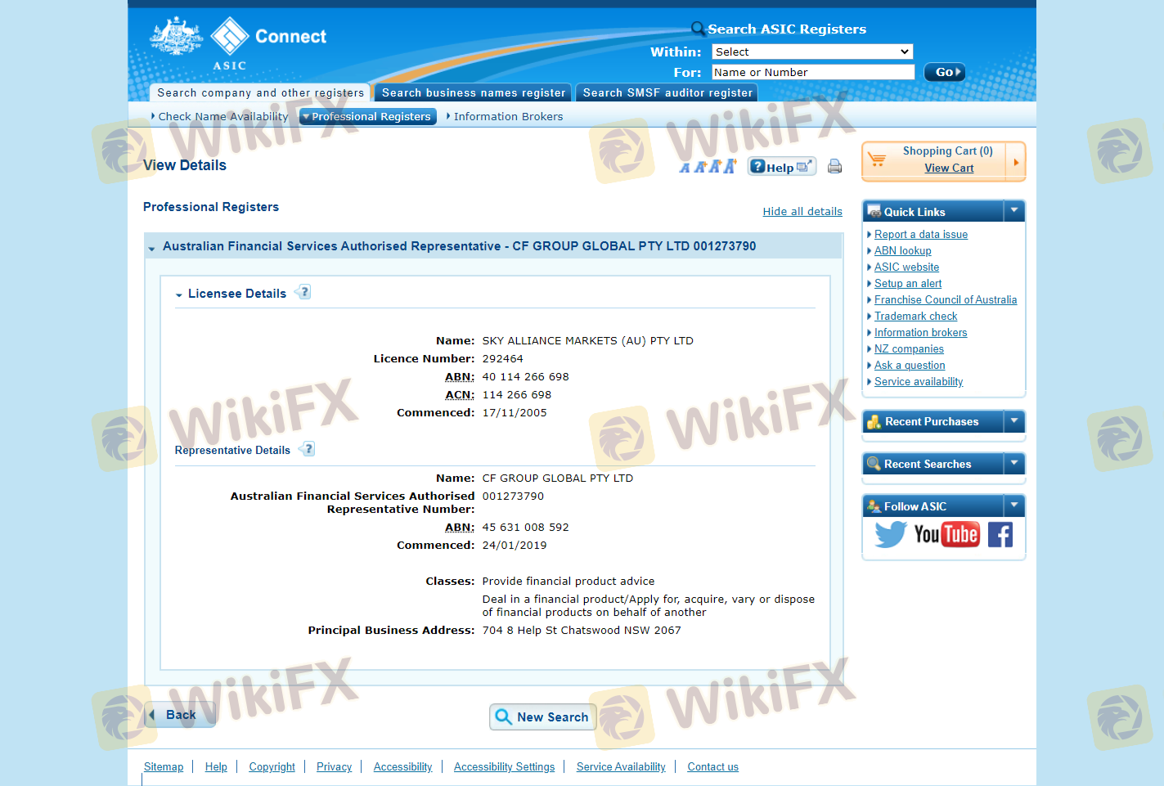Click the Name or Number input field
The height and width of the screenshot is (786, 1164).
812,73
